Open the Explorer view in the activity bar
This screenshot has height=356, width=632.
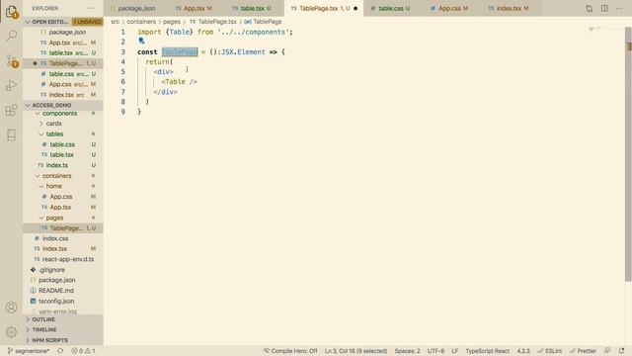12,12
